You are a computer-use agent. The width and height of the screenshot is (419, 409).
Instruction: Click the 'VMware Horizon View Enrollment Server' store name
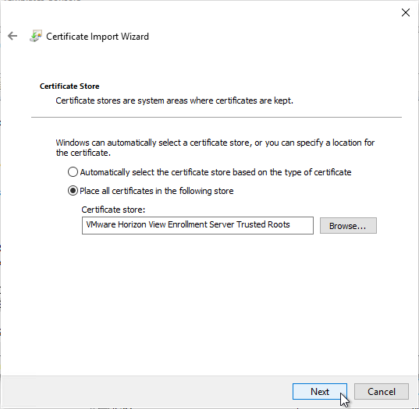[160, 224]
